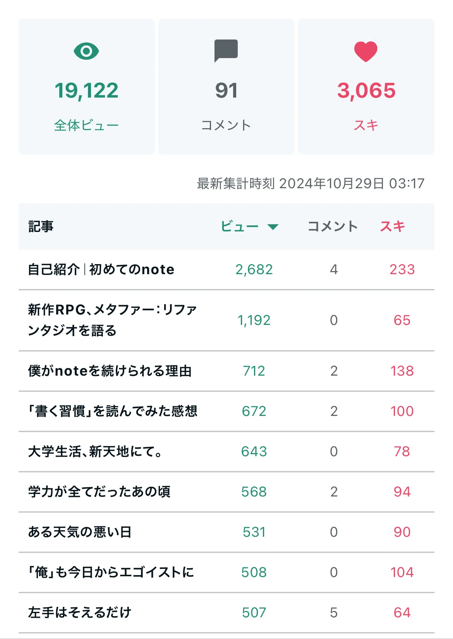Click the 記事 column header
The width and height of the screenshot is (453, 639).
(x=41, y=227)
